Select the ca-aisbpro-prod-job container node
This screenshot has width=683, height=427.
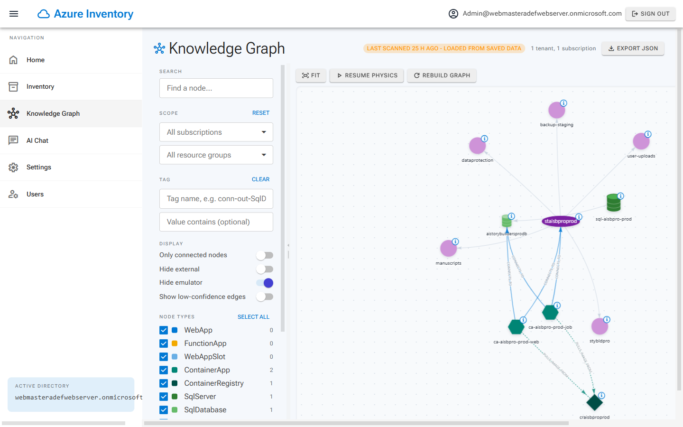coord(550,312)
